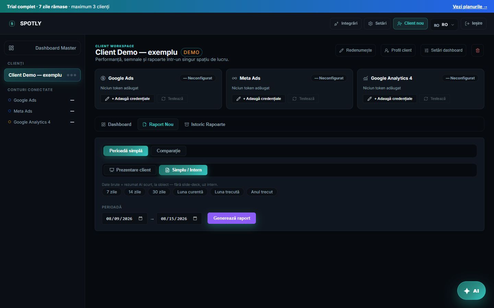Click the Google Ads Neconfigurat status badge
This screenshot has height=308, width=494.
click(x=198, y=78)
